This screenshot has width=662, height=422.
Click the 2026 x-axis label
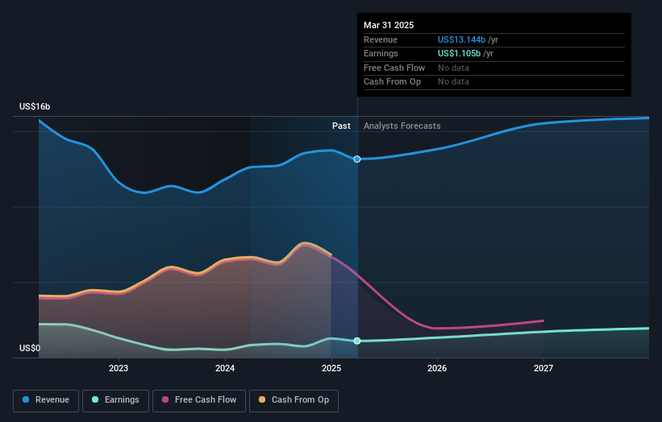click(x=437, y=368)
